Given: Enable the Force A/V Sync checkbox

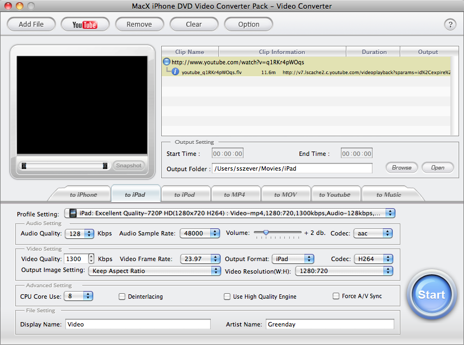Looking at the screenshot, I should point(336,296).
